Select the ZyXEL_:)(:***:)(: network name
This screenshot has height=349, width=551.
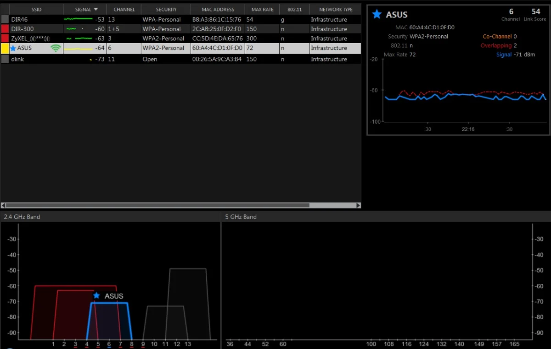pyautogui.click(x=30, y=38)
